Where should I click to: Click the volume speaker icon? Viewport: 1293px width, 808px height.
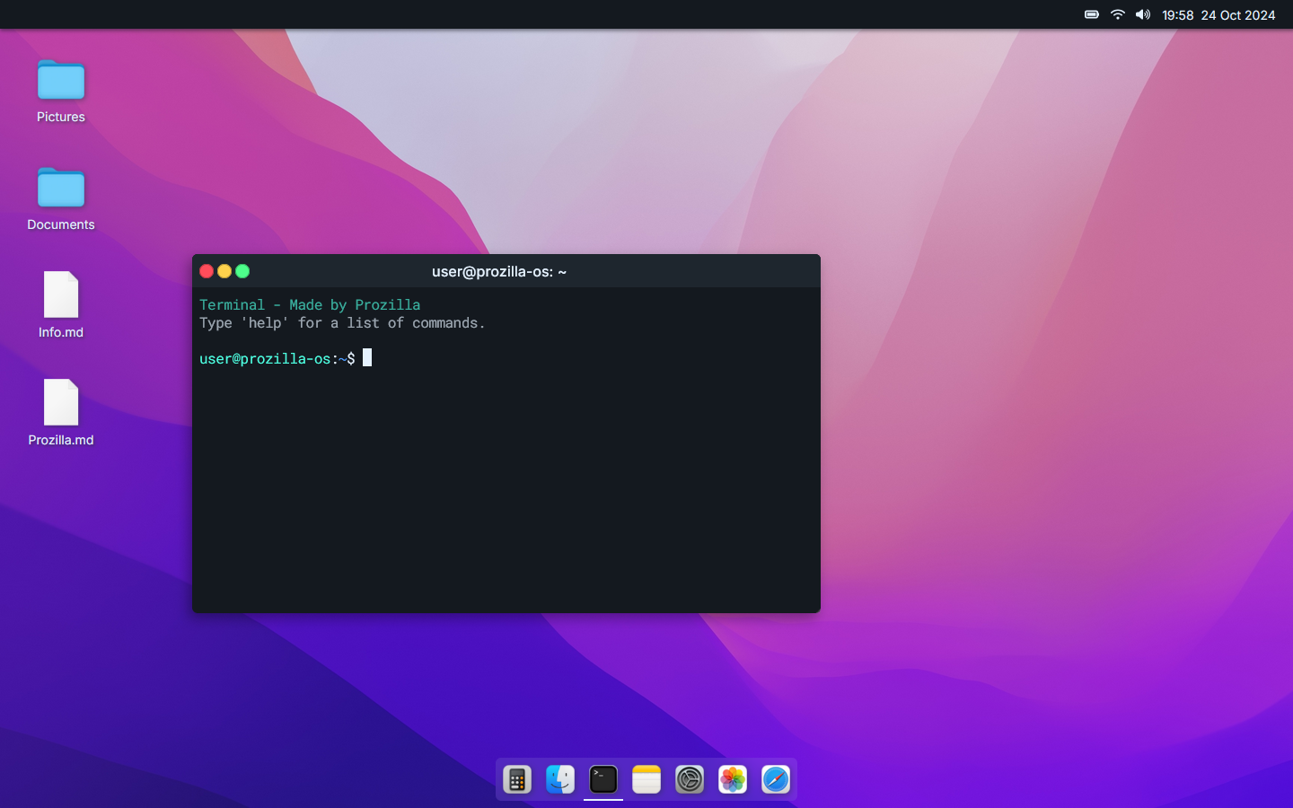tap(1143, 14)
